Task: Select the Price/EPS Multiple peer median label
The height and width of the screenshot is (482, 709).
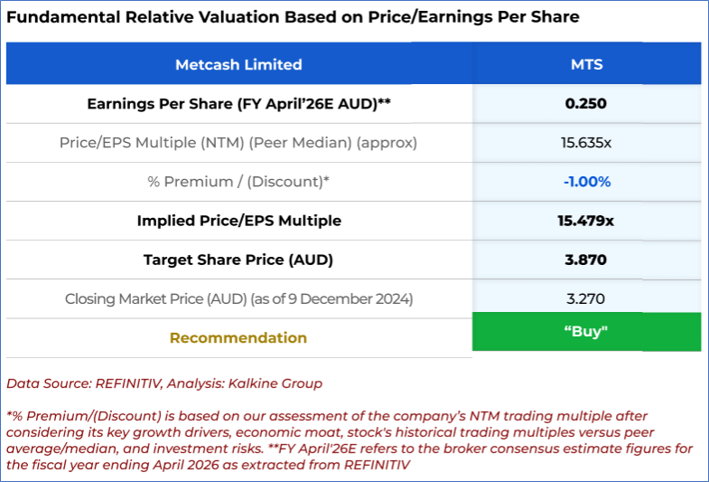Action: [238, 143]
